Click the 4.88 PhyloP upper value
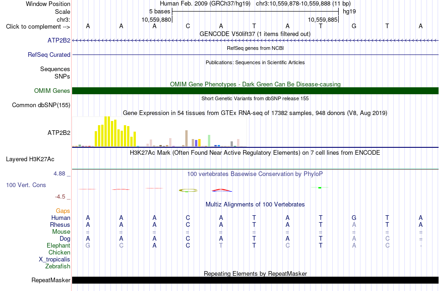Image resolution: width=439 pixels, height=291 pixels. [59, 174]
